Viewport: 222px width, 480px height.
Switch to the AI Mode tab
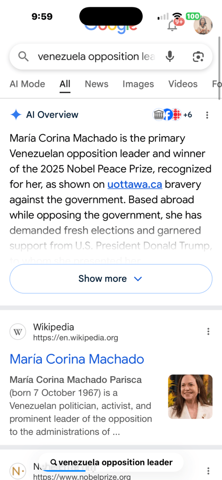[x=27, y=84]
